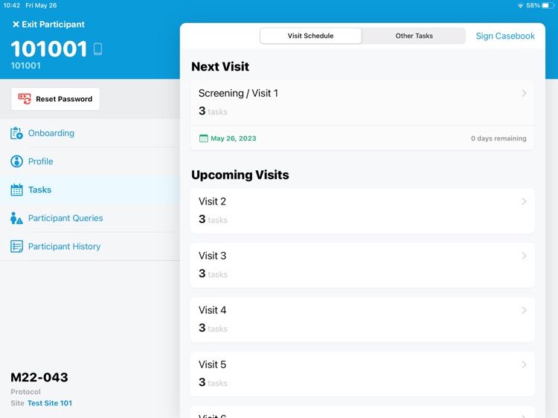Screen dimensions: 558x418
Task: Switch to the Visit Schedule tab
Action: (311, 36)
